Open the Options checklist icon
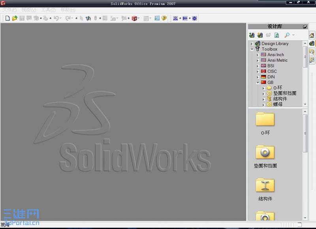 pyautogui.click(x=157, y=18)
